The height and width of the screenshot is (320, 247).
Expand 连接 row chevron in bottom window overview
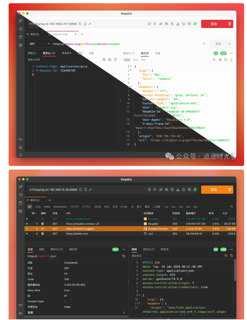(124, 312)
